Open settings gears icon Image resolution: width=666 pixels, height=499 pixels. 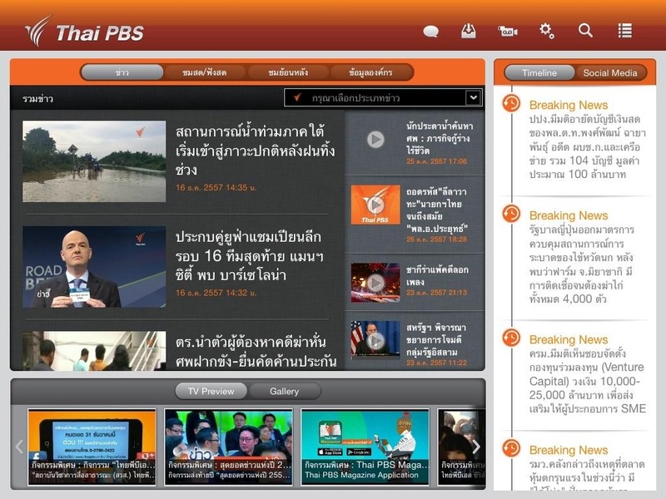coord(546,31)
